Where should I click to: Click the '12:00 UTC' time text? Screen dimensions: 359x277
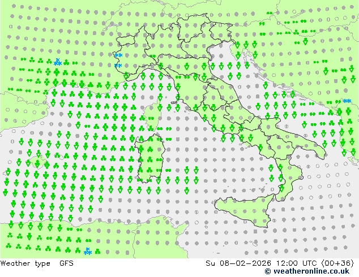pos(297,263)
